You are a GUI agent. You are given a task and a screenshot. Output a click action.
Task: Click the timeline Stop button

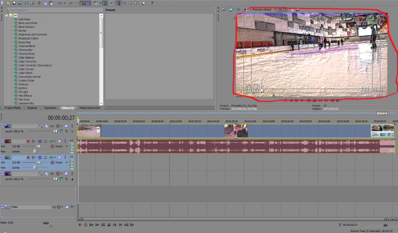pos(109,225)
